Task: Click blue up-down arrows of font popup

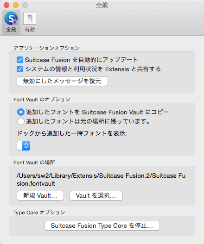Action: [26, 146]
